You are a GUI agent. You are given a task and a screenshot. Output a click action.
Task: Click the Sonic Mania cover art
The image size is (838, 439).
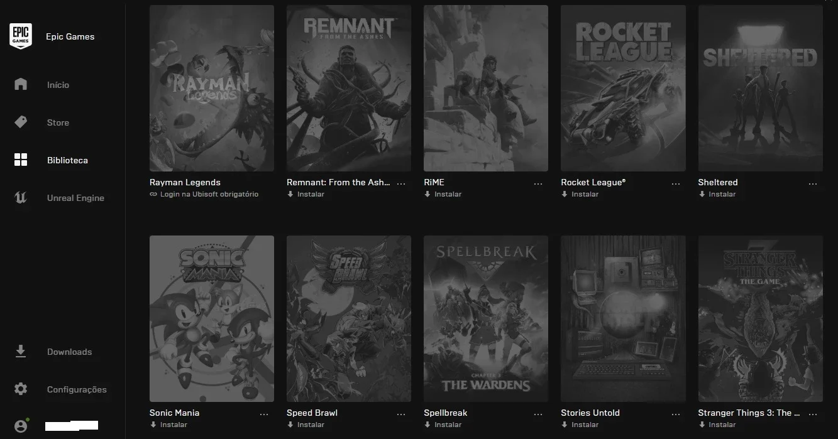[x=212, y=318]
